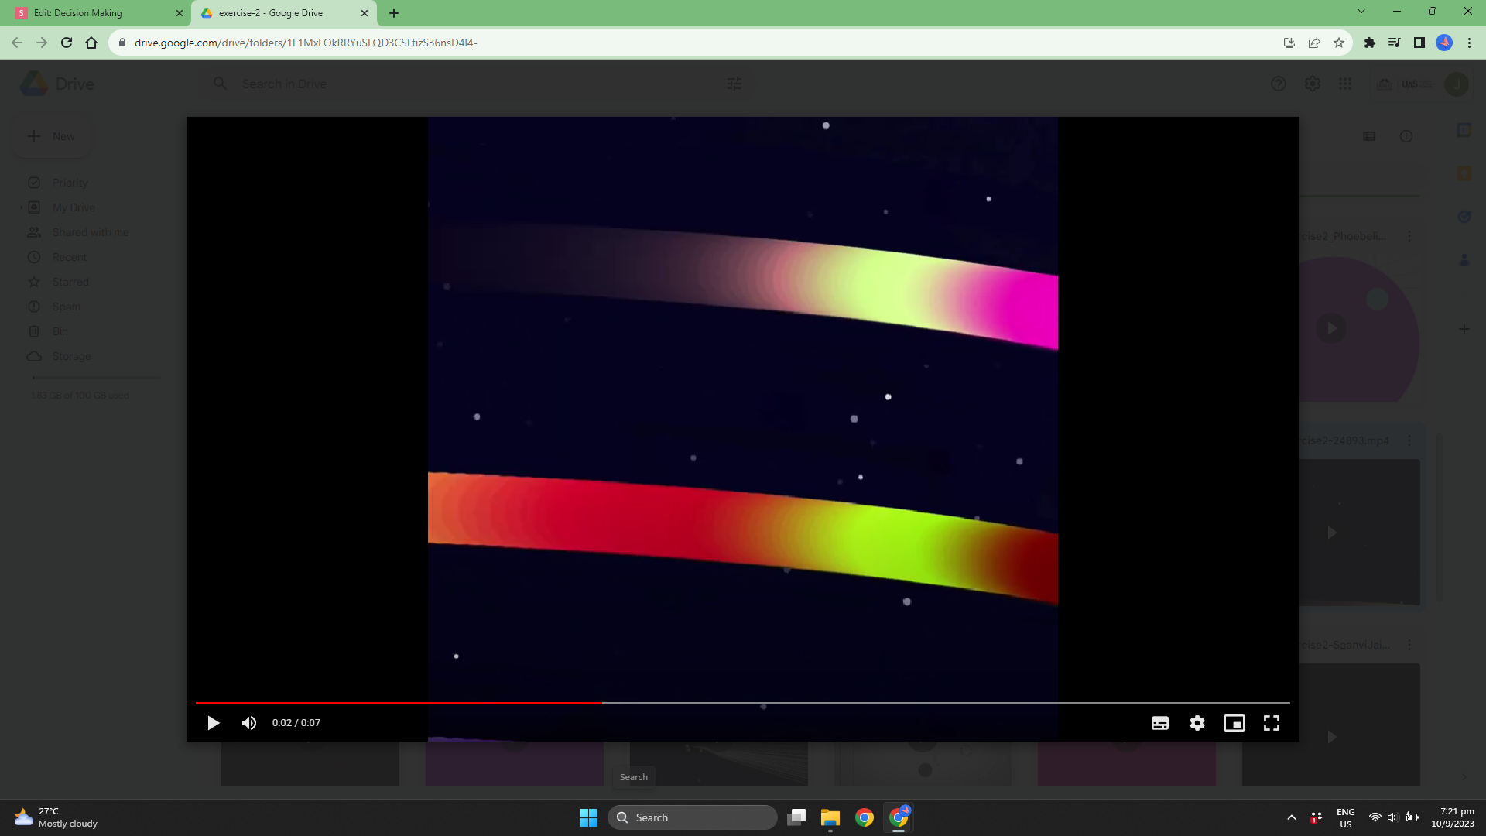This screenshot has height=836, width=1486.
Task: Expand the Chrome tab search chevron
Action: [1361, 12]
